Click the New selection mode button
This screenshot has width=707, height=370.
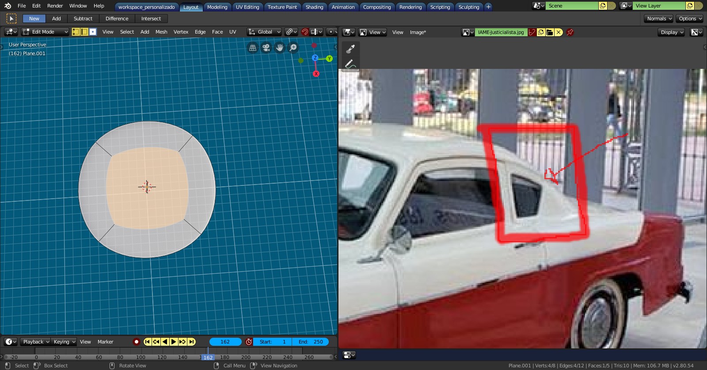point(34,19)
